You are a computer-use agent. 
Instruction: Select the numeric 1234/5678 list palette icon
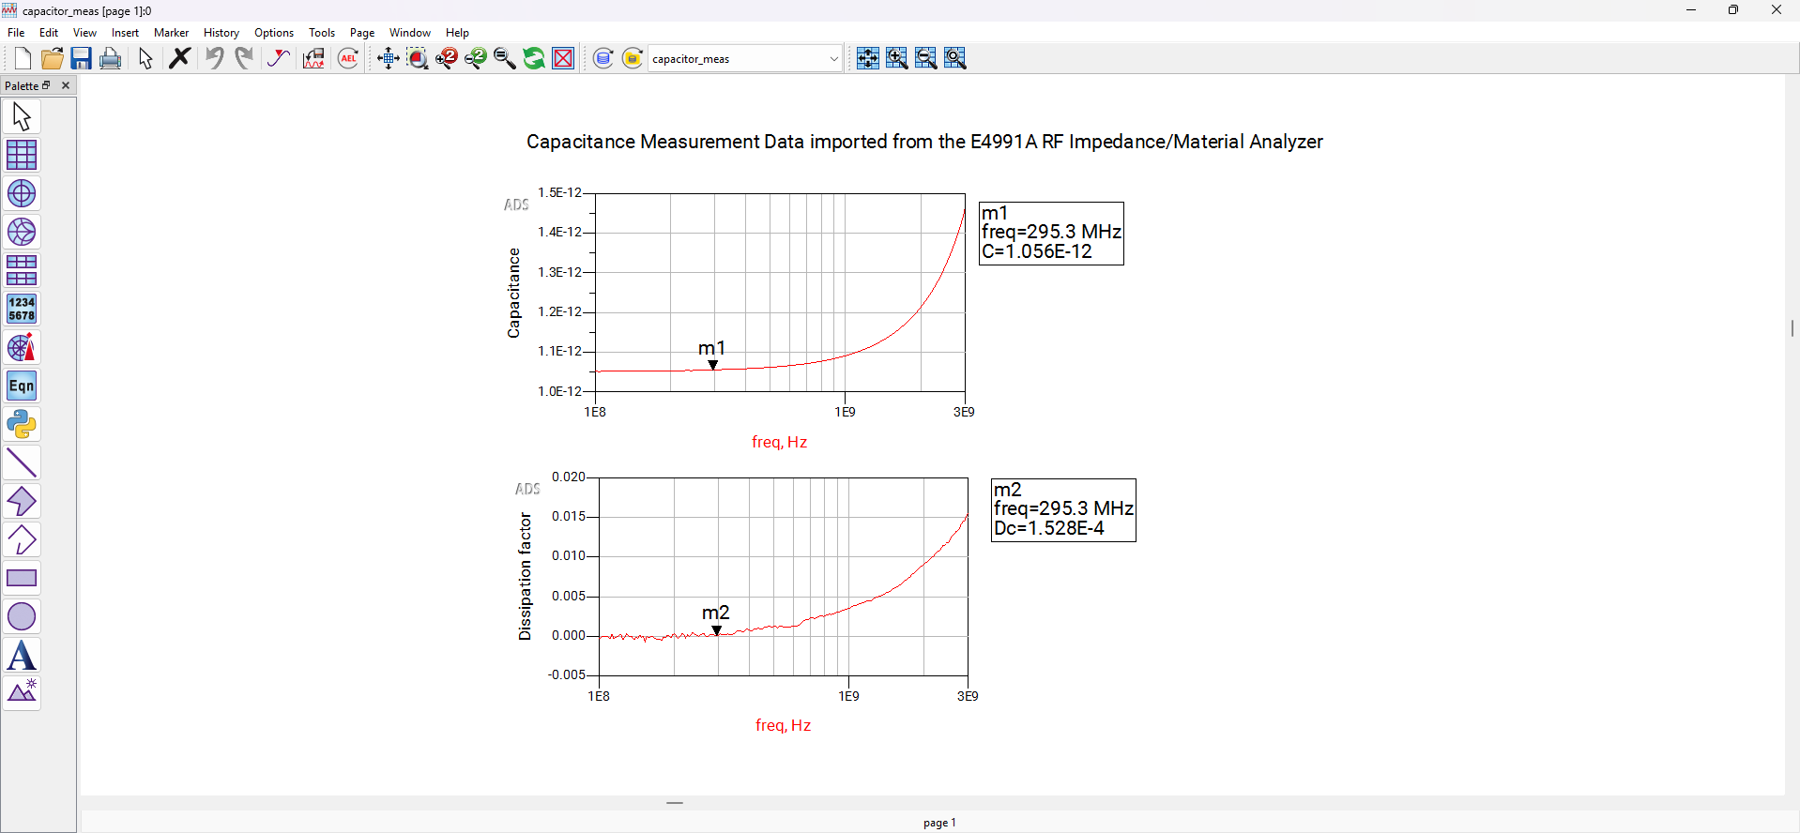pyautogui.click(x=22, y=309)
